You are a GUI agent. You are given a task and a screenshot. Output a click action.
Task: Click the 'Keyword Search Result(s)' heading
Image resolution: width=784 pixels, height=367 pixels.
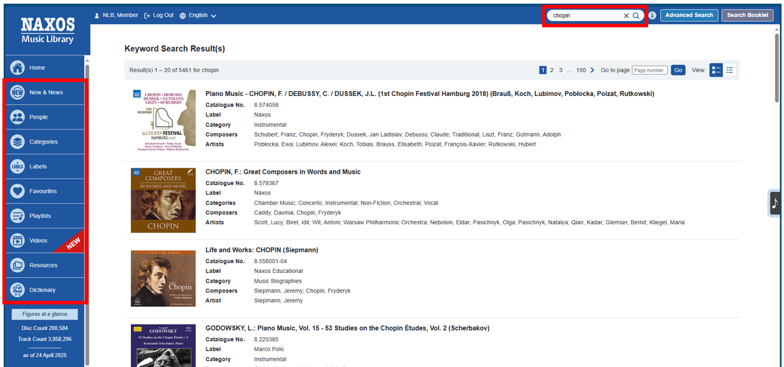(x=175, y=49)
